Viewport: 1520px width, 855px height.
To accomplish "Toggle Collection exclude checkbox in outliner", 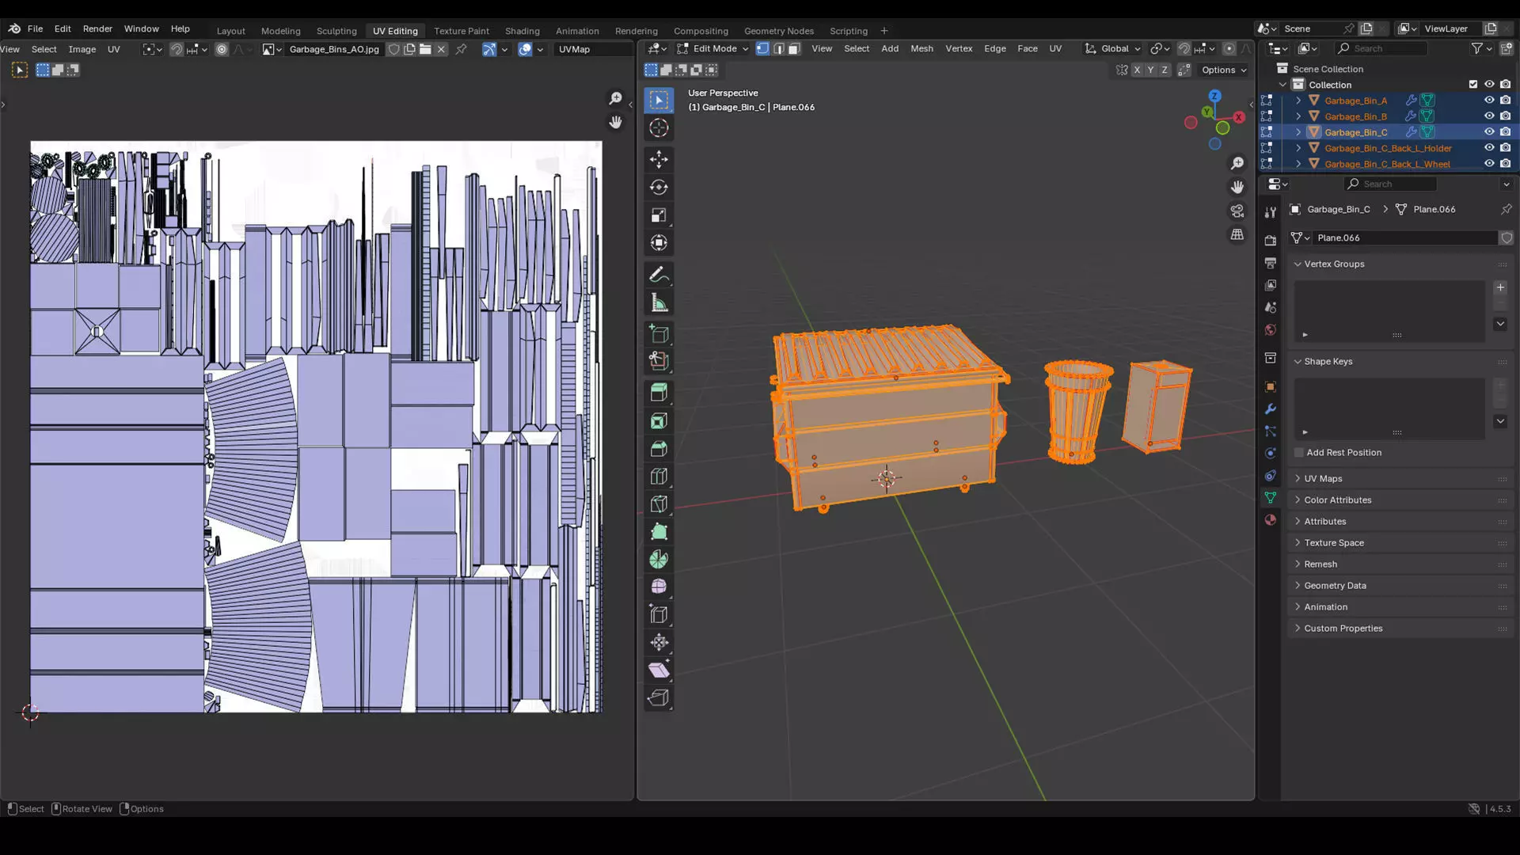I will pos(1473,85).
